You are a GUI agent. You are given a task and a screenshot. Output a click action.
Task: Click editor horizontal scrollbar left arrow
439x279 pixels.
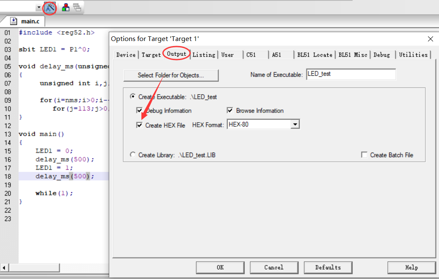(4, 268)
